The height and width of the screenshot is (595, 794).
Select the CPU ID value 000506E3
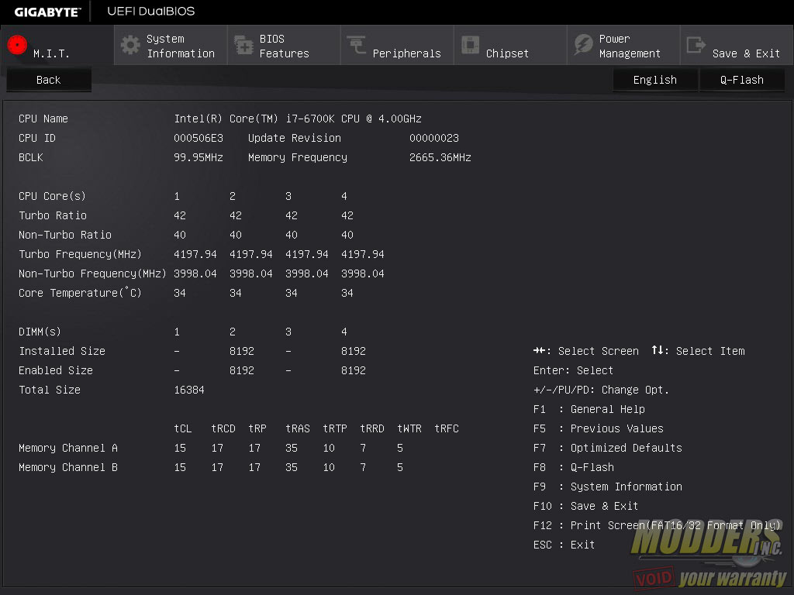pyautogui.click(x=198, y=138)
